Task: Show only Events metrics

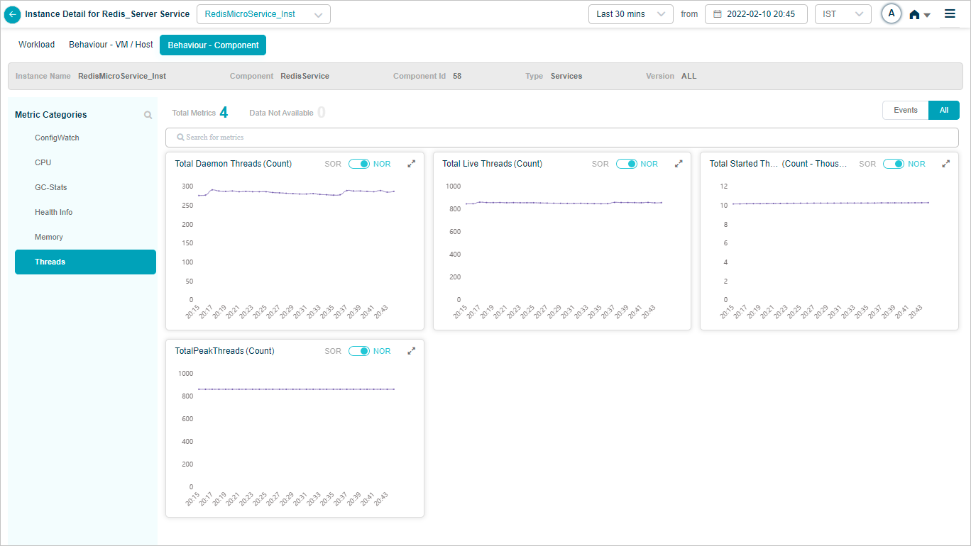Action: coord(905,111)
